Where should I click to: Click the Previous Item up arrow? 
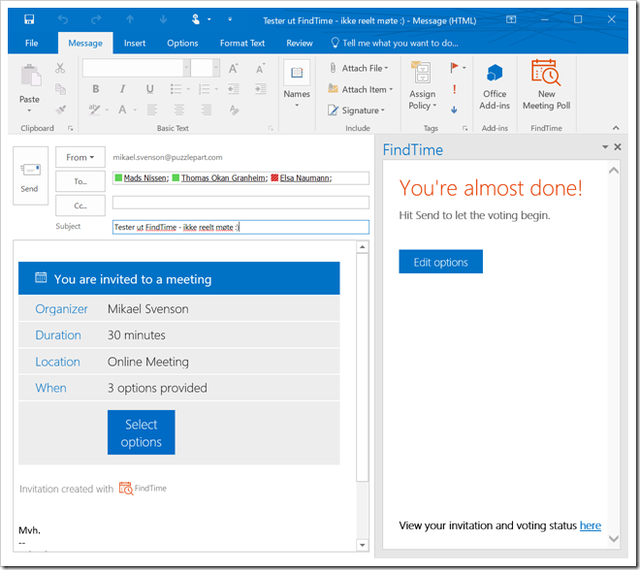(x=130, y=19)
